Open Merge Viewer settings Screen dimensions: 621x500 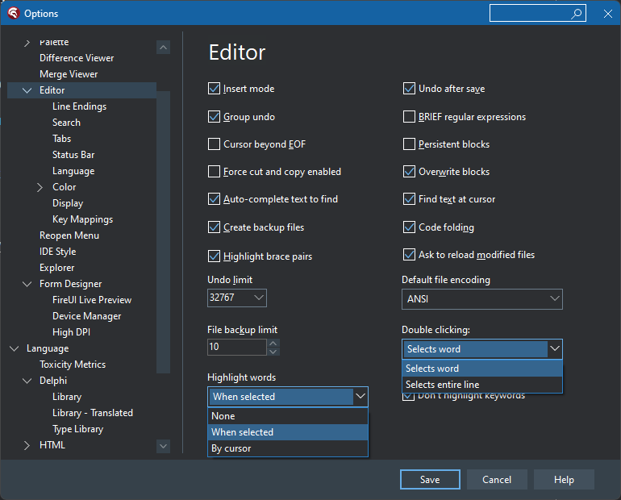click(x=69, y=74)
